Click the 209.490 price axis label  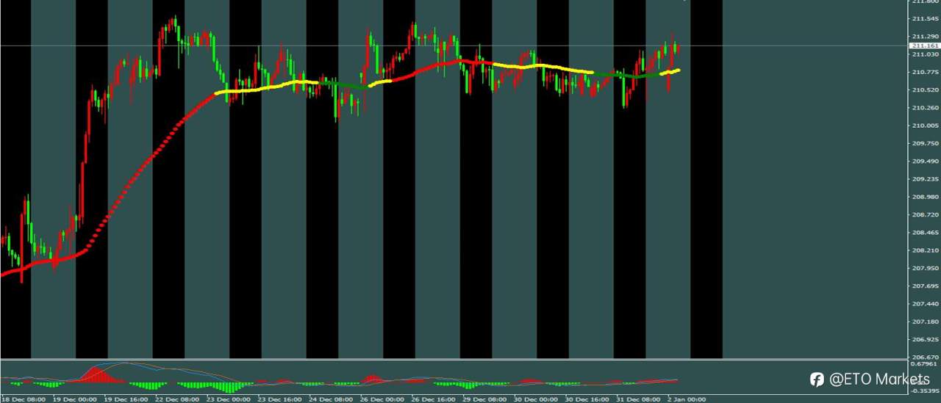click(926, 161)
